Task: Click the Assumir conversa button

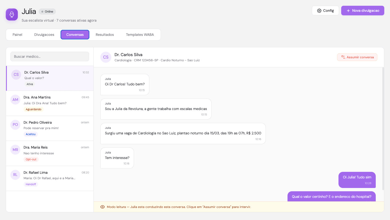Action: (357, 57)
